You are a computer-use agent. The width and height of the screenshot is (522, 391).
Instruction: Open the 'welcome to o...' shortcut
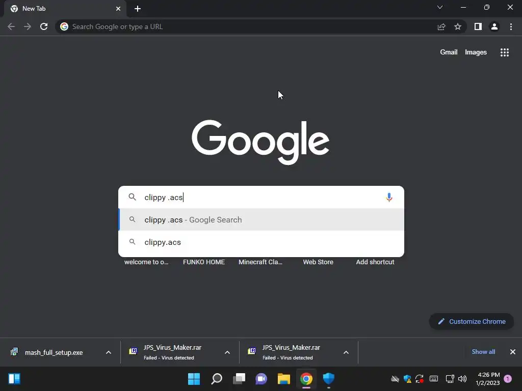146,262
